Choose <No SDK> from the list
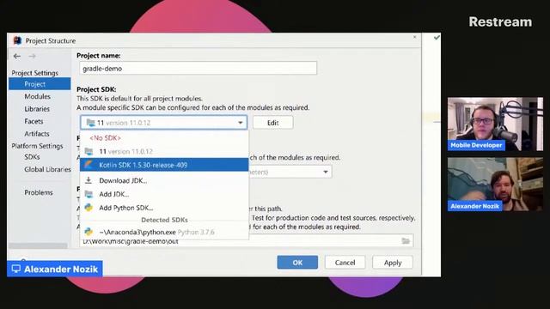Viewport: 550px width, 309px height. click(x=164, y=138)
